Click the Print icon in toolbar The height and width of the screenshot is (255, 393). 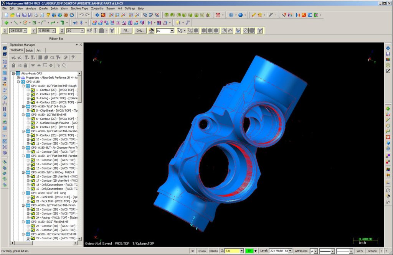(36, 15)
